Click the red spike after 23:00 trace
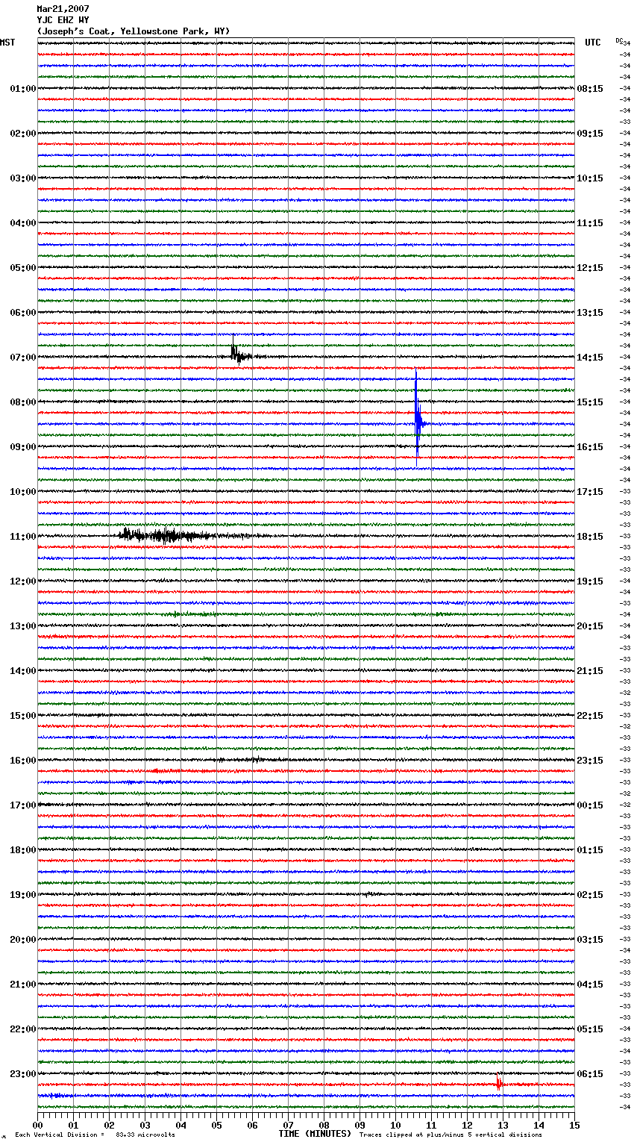 coord(499,1082)
